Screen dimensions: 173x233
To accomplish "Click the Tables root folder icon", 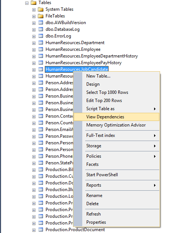I will click(34, 3).
